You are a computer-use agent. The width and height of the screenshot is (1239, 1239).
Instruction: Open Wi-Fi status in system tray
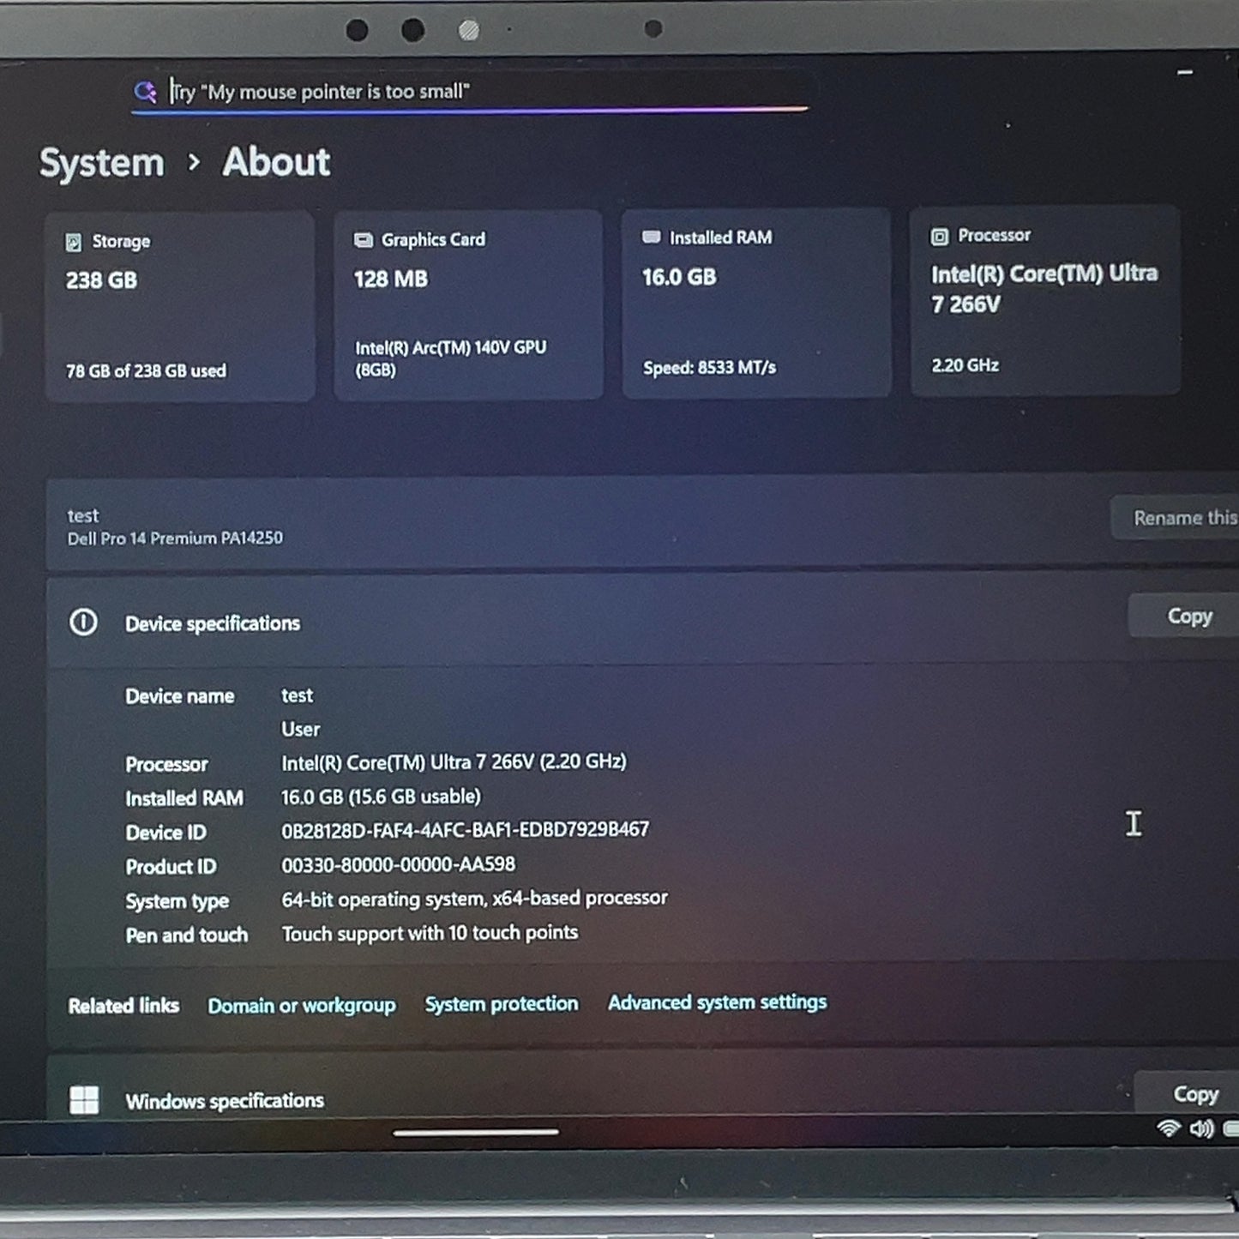coord(1168,1128)
